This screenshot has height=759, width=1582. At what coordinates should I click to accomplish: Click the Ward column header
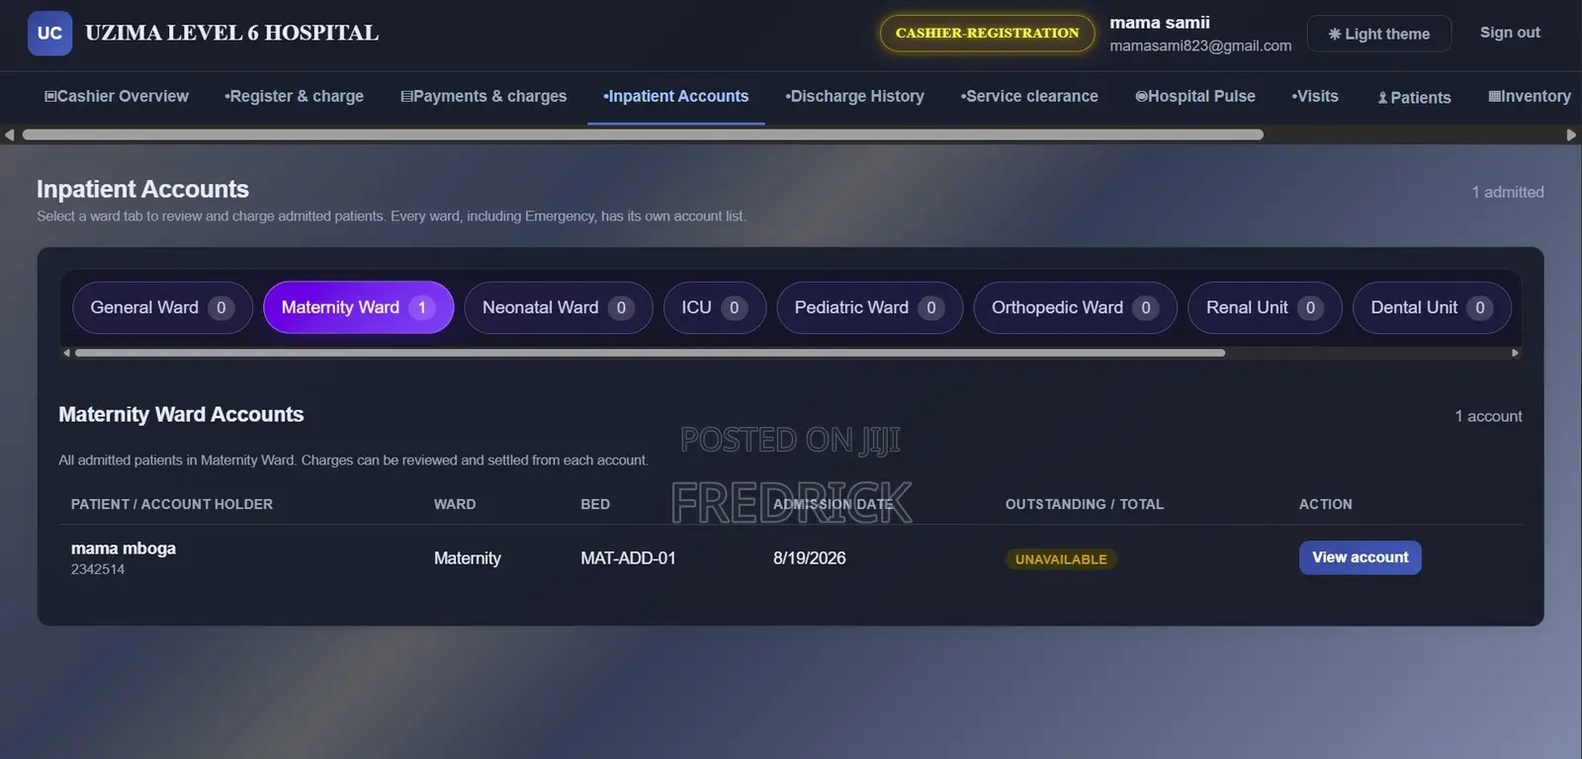click(x=455, y=504)
